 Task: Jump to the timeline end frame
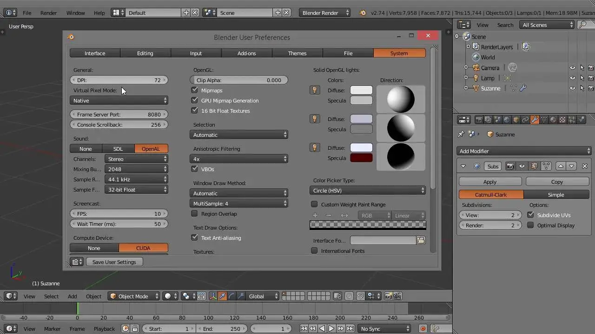coord(350,328)
